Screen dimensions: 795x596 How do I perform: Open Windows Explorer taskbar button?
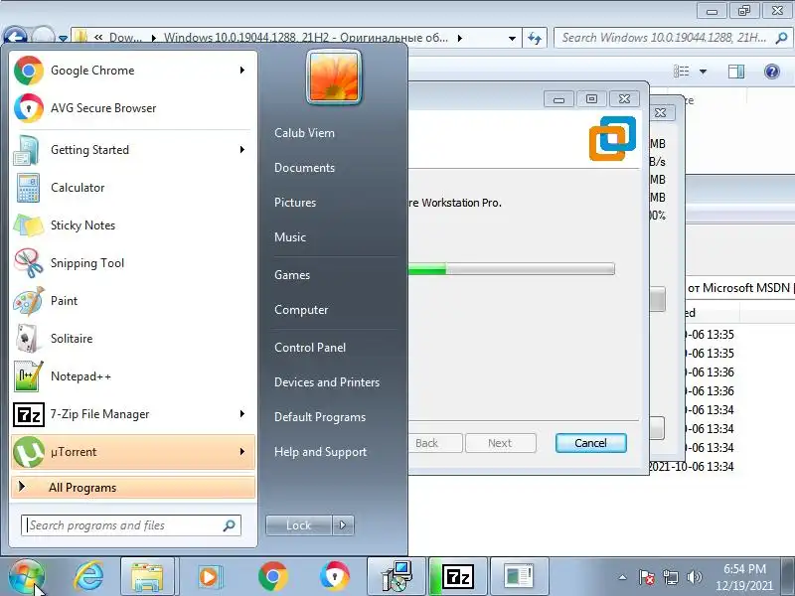[x=147, y=577]
